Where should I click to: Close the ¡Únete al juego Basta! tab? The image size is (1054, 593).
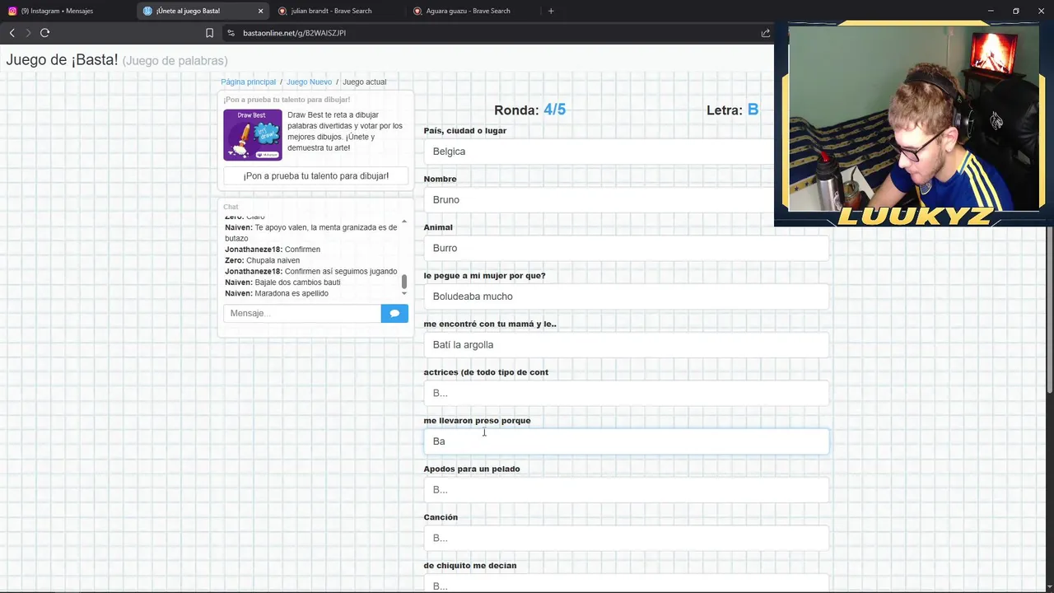coord(260,11)
